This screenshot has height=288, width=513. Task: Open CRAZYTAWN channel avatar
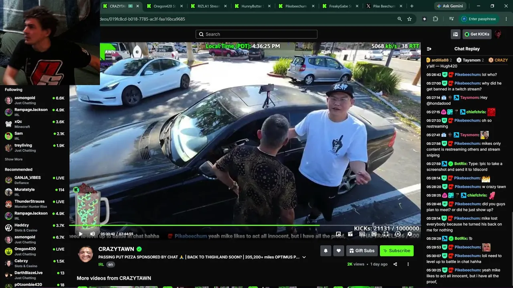[x=86, y=254]
